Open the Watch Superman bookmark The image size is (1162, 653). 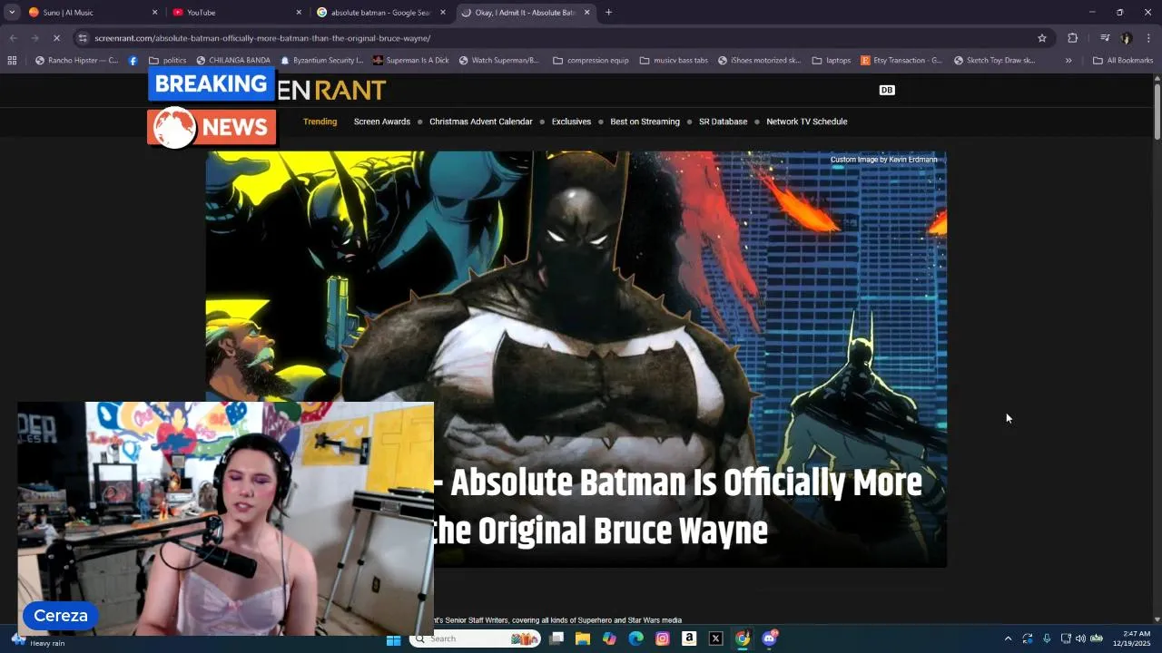499,61
